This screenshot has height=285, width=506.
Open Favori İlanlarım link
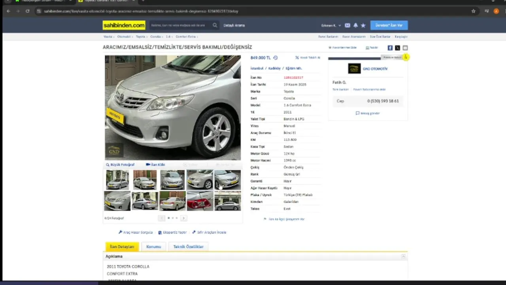[x=328, y=36]
